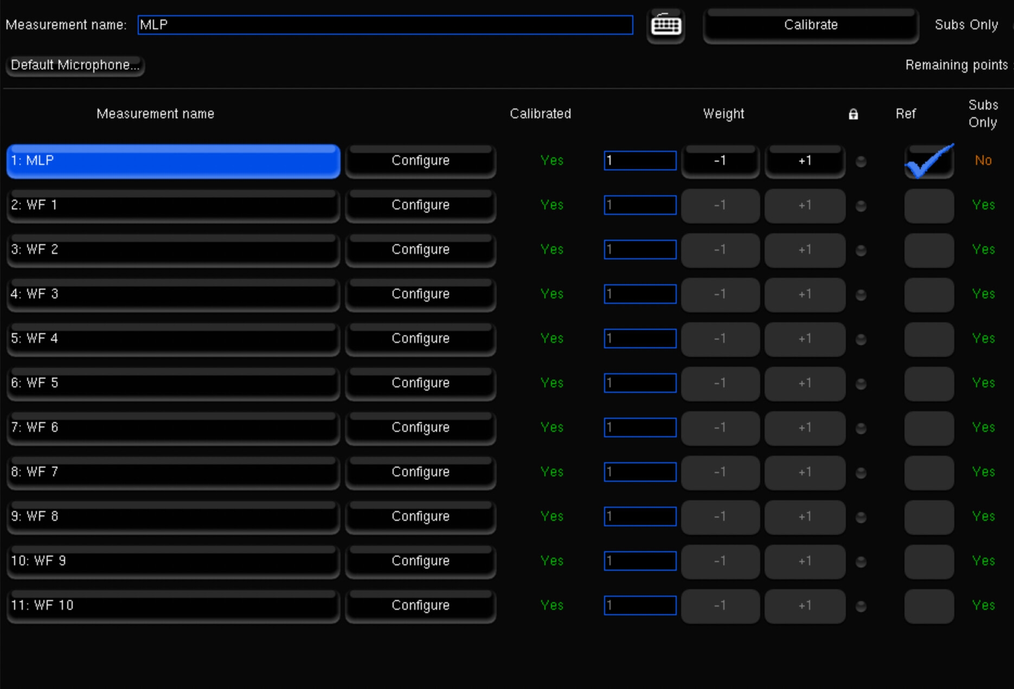Click Subs Only 'Yes' for WF 2
This screenshot has width=1014, height=689.
pyautogui.click(x=983, y=250)
